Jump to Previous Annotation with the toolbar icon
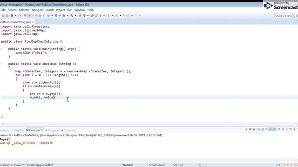 (x=116, y=15)
